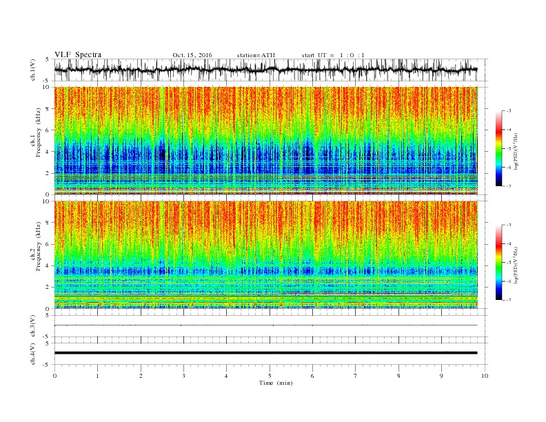Viewport: 546px width, 422px height.
Task: Click the "9" tick on the time axis
Action: point(441,376)
